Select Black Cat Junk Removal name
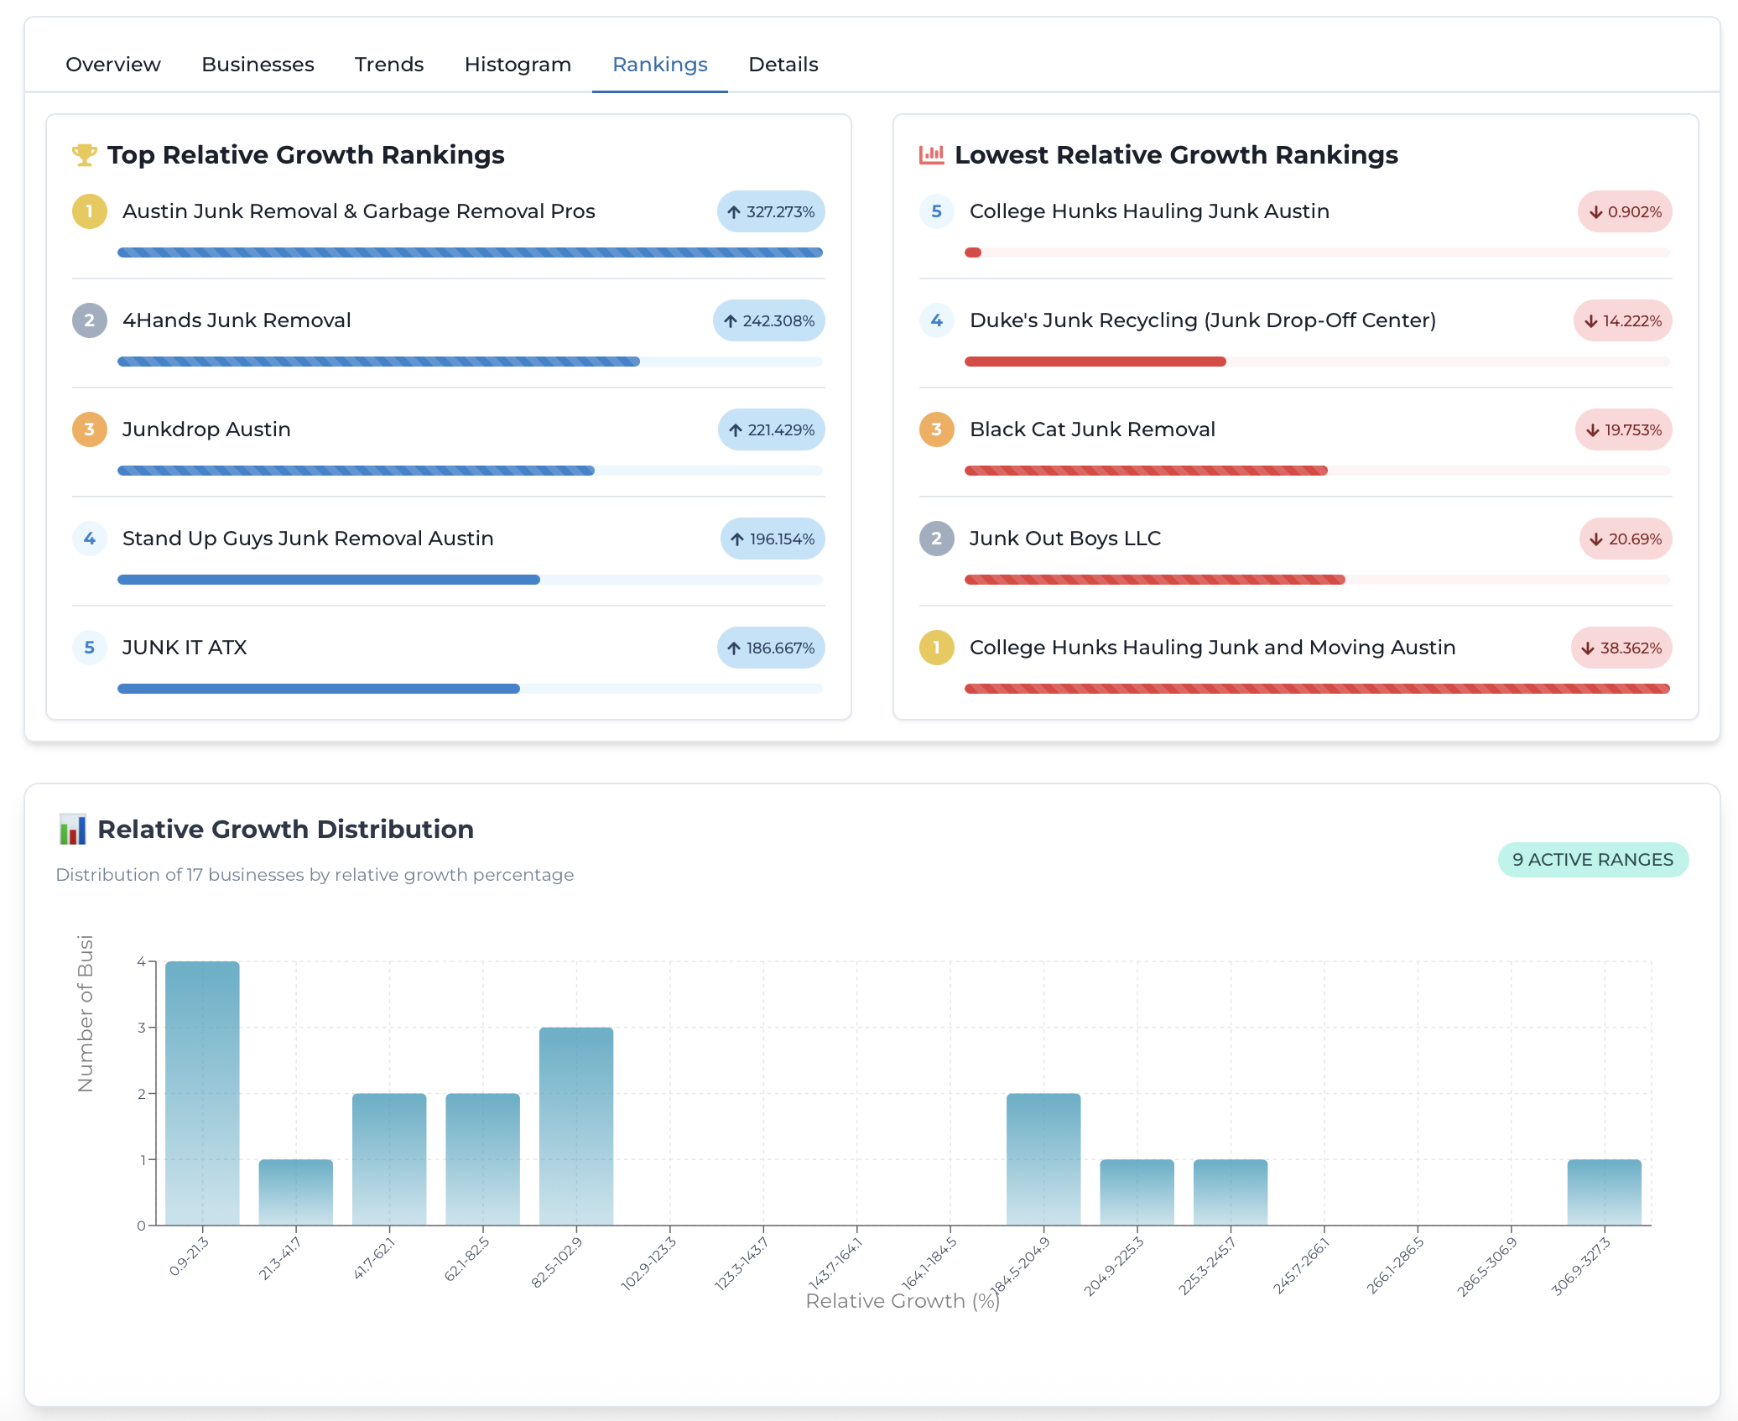1738x1421 pixels. tap(1092, 429)
